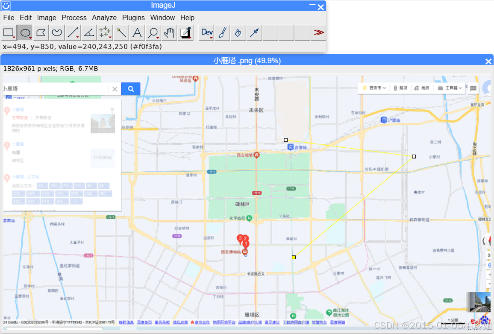Click the ImageJ logo icon in title bar

[6, 6]
